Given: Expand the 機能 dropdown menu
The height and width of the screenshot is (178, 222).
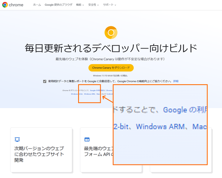Looking at the screenshot, I should tap(80, 5).
